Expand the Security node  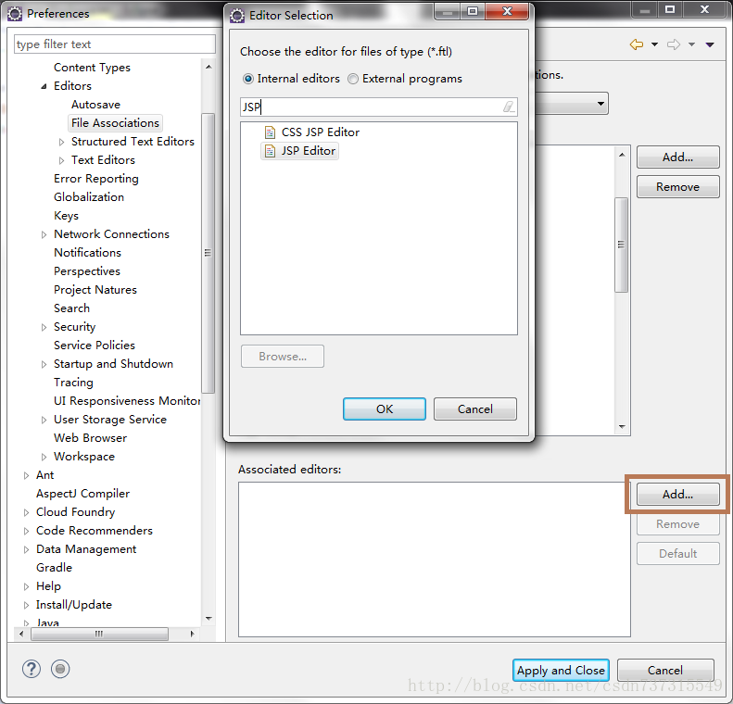pos(44,327)
